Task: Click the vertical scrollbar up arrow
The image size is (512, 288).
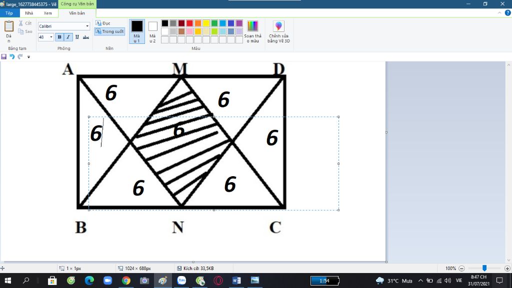Action: click(x=508, y=64)
